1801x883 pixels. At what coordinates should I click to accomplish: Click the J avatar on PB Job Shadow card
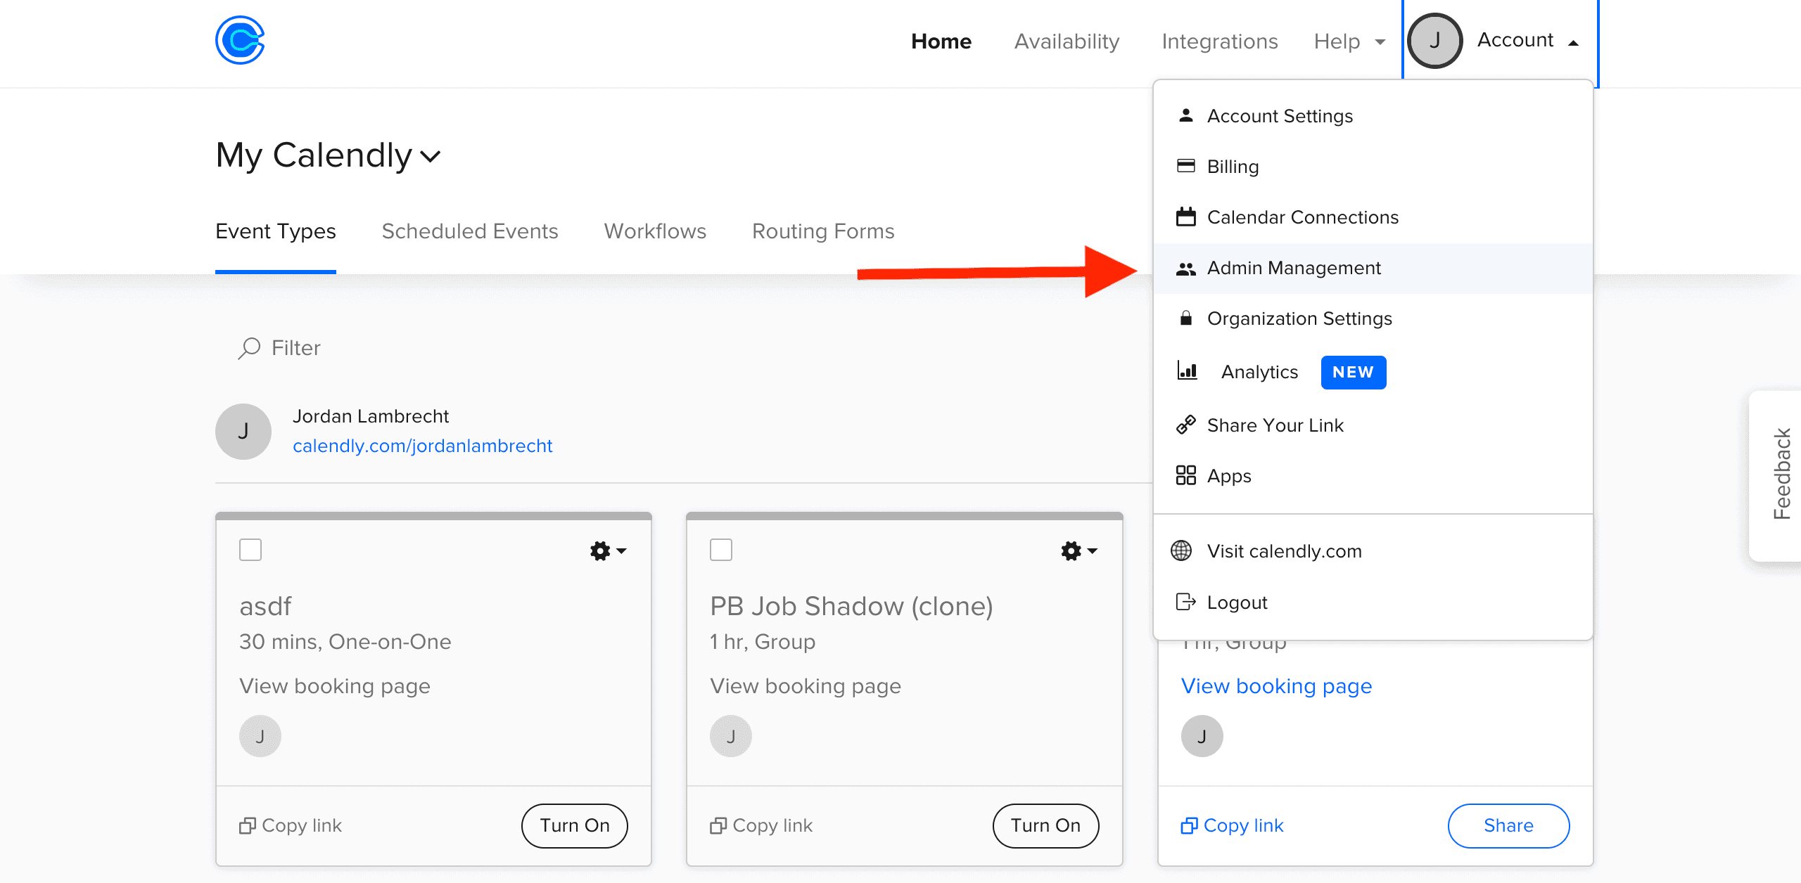tap(731, 736)
